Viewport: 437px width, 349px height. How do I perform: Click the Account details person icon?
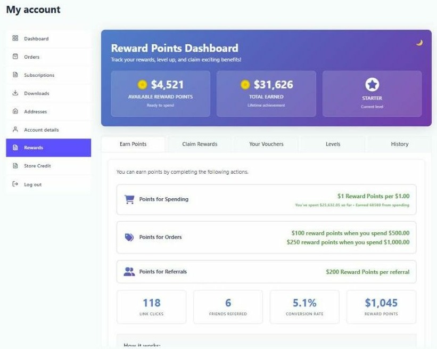(x=15, y=129)
